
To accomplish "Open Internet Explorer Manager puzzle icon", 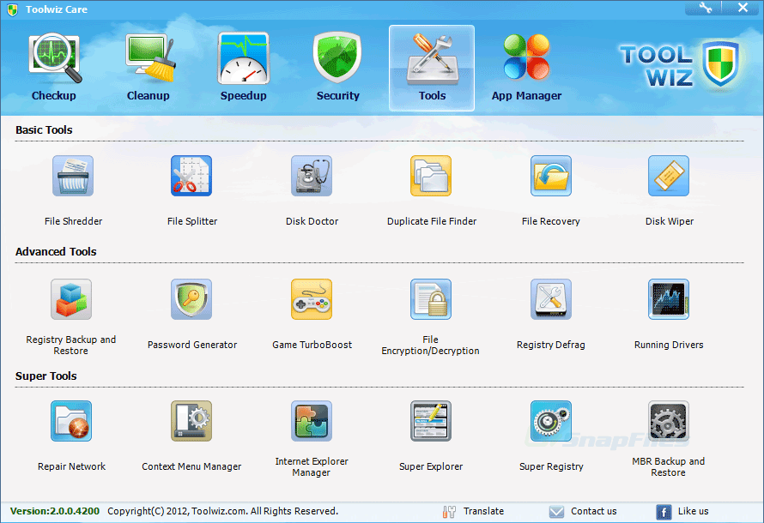I will pyautogui.click(x=312, y=421).
